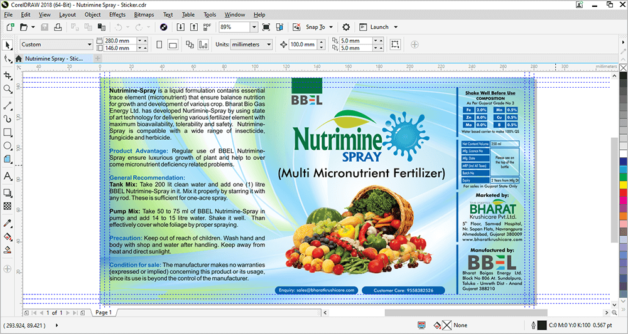Open the Open-file dropdown arrow
The image size is (628, 334).
[33, 27]
